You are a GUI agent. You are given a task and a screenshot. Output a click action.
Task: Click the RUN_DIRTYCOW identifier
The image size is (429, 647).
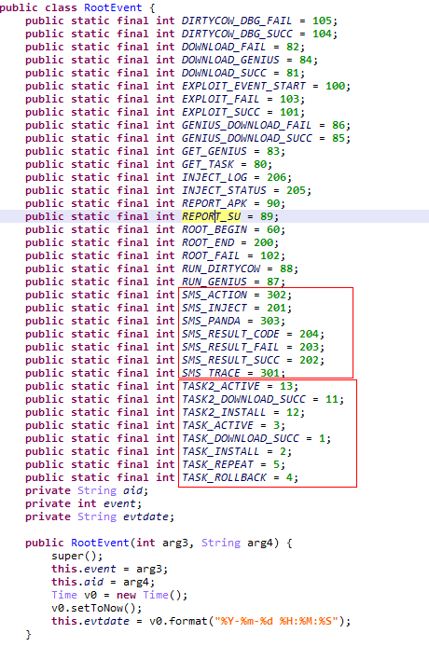221,269
